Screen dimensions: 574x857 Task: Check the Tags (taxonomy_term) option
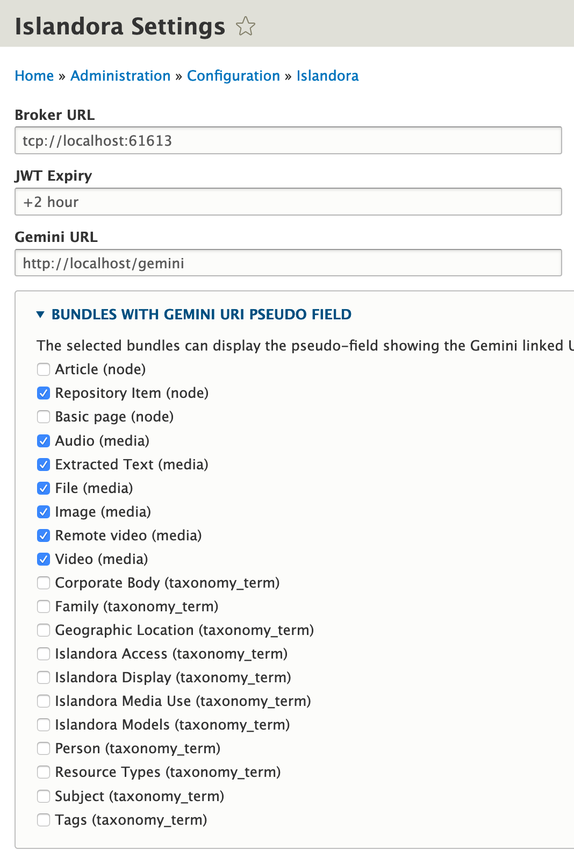[x=43, y=820]
